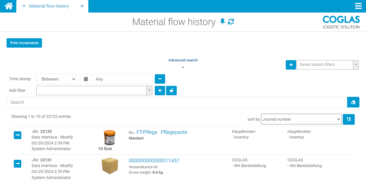The image size is (366, 183).
Task: Open the Add filter combo box
Action: (94, 91)
